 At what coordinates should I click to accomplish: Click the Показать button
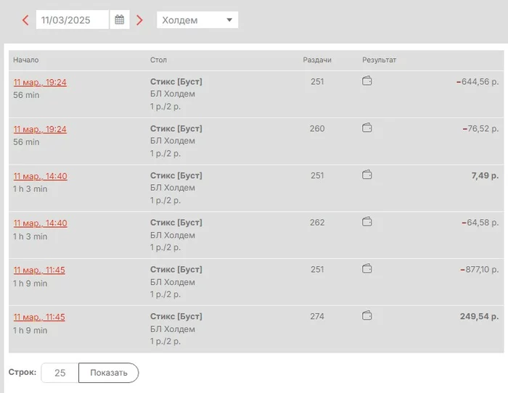pos(108,373)
